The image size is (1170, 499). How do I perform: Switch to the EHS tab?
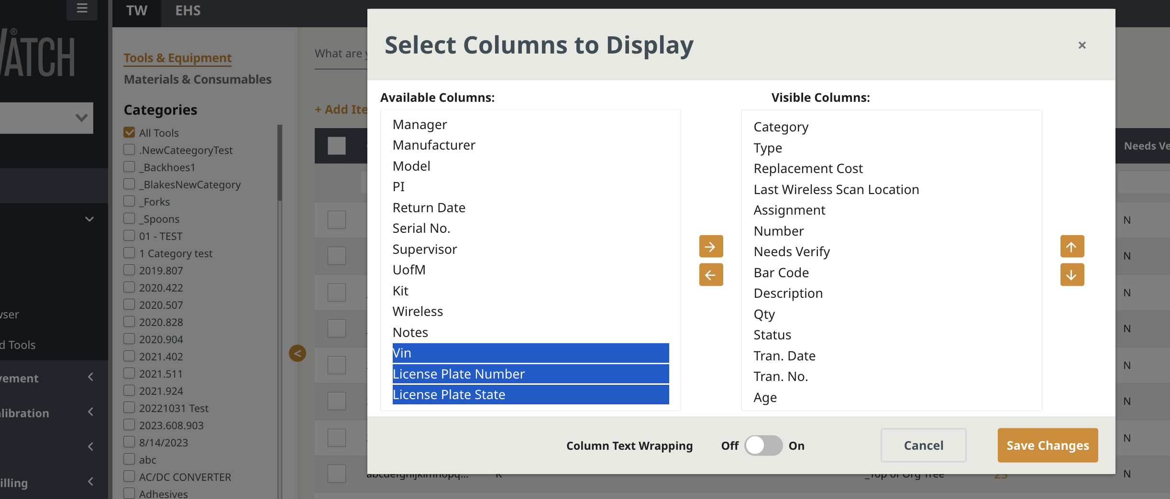coord(188,11)
